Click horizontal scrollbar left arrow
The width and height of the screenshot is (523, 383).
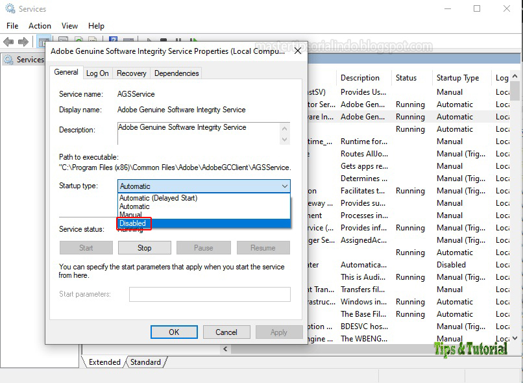pos(225,349)
